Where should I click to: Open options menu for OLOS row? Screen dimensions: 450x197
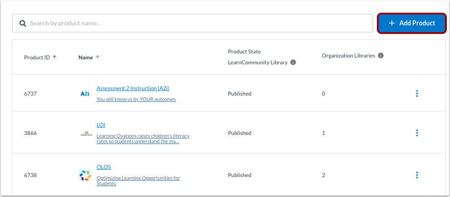click(x=417, y=175)
